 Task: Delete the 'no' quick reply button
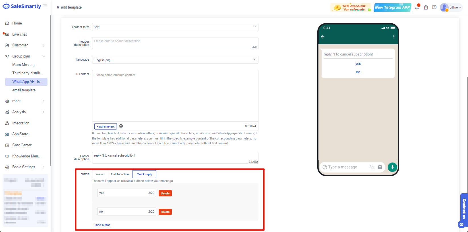[165, 212]
